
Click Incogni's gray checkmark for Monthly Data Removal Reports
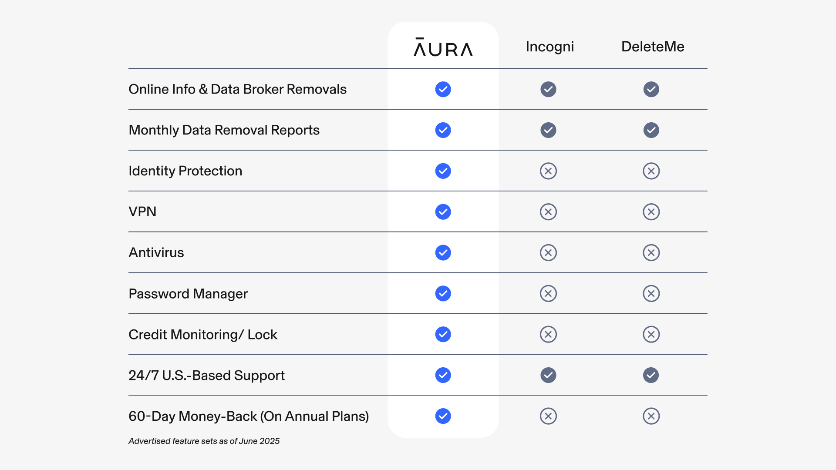(x=548, y=130)
